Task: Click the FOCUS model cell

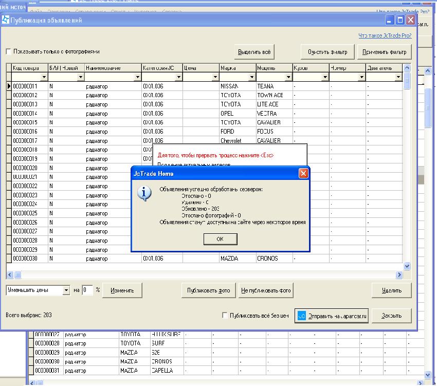Action: click(274, 131)
